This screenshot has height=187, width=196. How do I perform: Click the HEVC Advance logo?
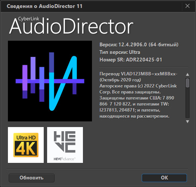click(65, 145)
